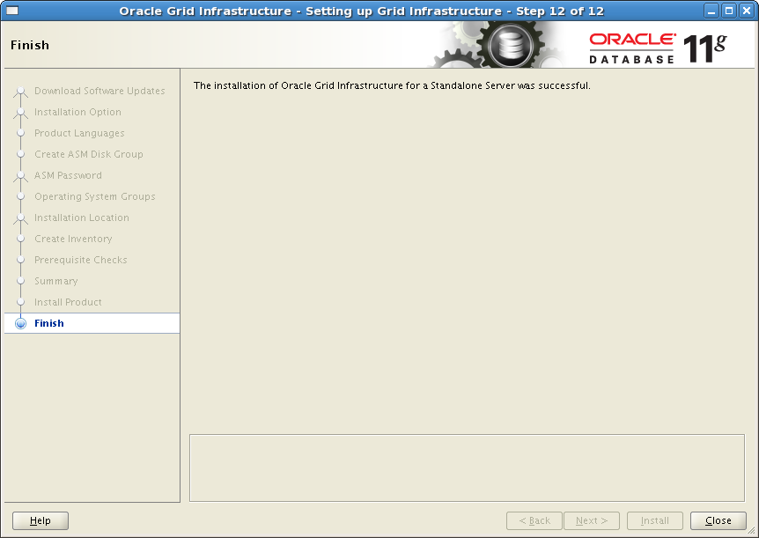Click the Finish page heading
This screenshot has height=538, width=759.
click(x=30, y=45)
